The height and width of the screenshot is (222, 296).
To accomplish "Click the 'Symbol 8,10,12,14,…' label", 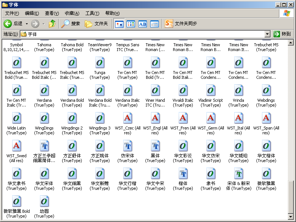I will click(x=16, y=47).
